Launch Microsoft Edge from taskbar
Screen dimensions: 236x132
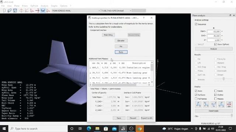(x=89, y=129)
